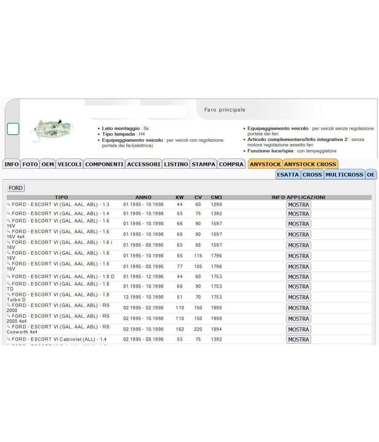Open the MULTICROSS tab
The width and height of the screenshot is (379, 442).
[344, 175]
